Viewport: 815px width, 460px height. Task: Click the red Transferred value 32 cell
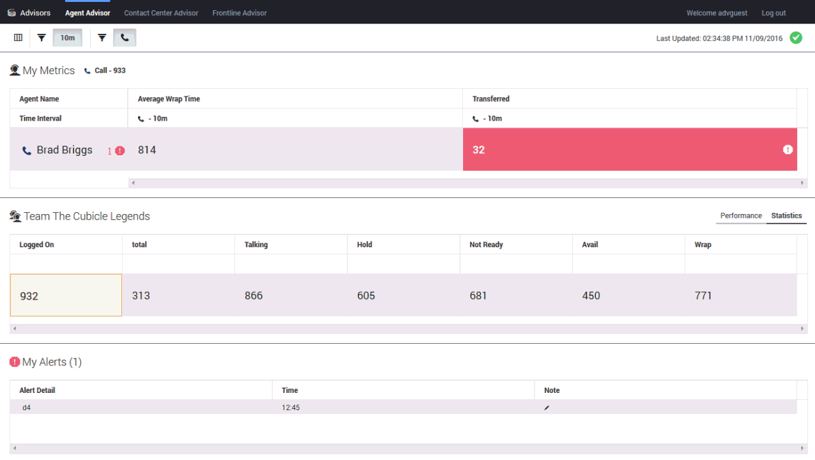(x=629, y=149)
